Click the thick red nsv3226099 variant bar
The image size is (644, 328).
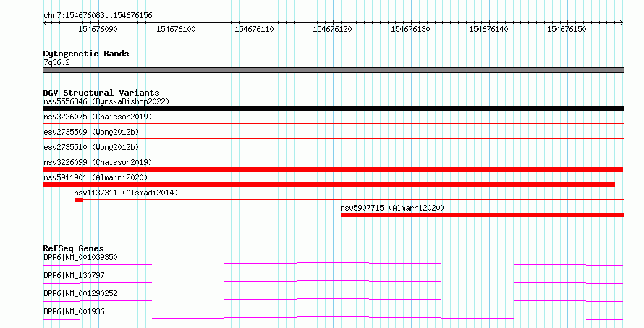click(333, 169)
